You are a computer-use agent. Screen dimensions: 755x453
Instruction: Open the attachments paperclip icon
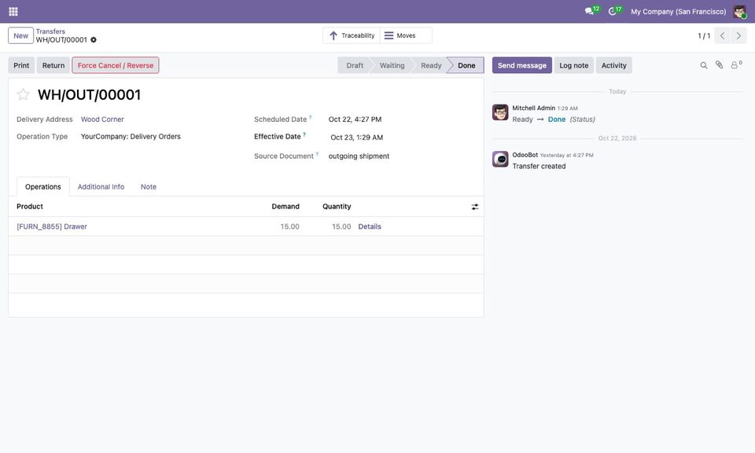click(x=719, y=65)
